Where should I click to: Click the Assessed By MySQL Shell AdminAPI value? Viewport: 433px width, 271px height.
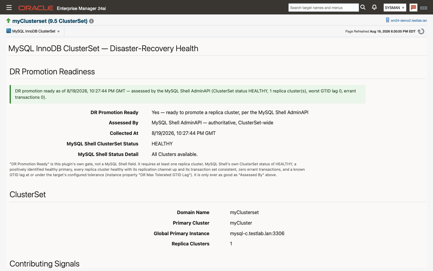tap(212, 123)
